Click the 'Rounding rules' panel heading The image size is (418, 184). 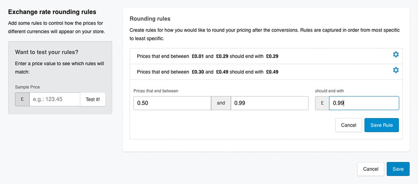click(x=150, y=19)
